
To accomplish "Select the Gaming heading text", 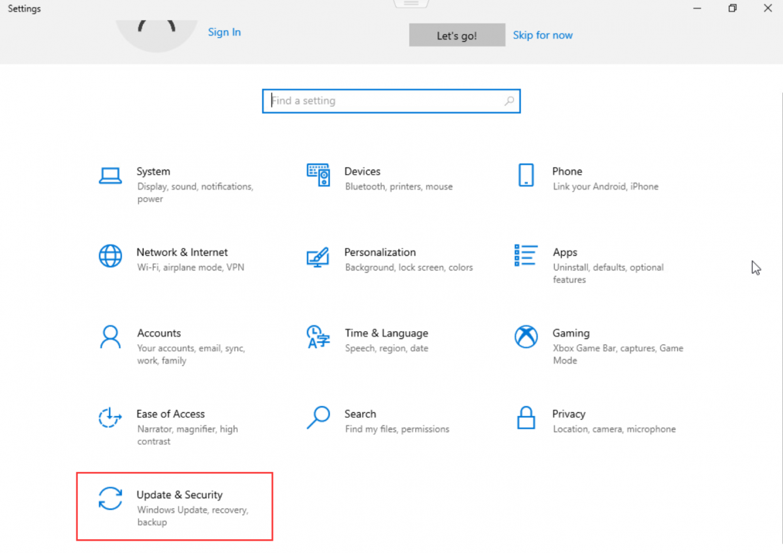I will click(x=571, y=333).
